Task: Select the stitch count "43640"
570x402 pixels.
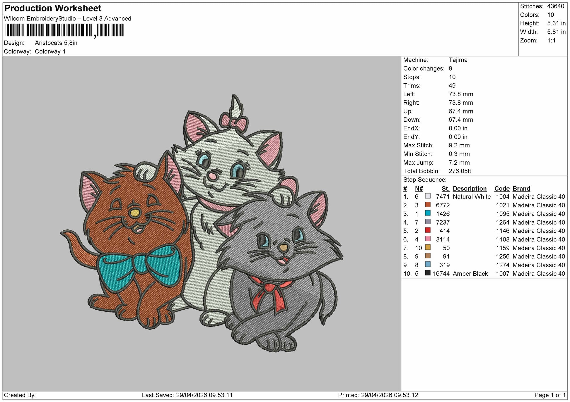Action: tap(556, 6)
